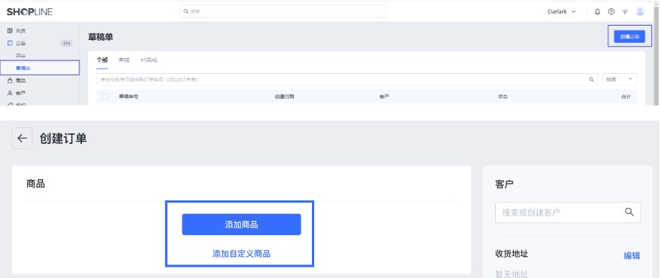Switch to the 未结 tab
This screenshot has width=660, height=278.
(124, 60)
